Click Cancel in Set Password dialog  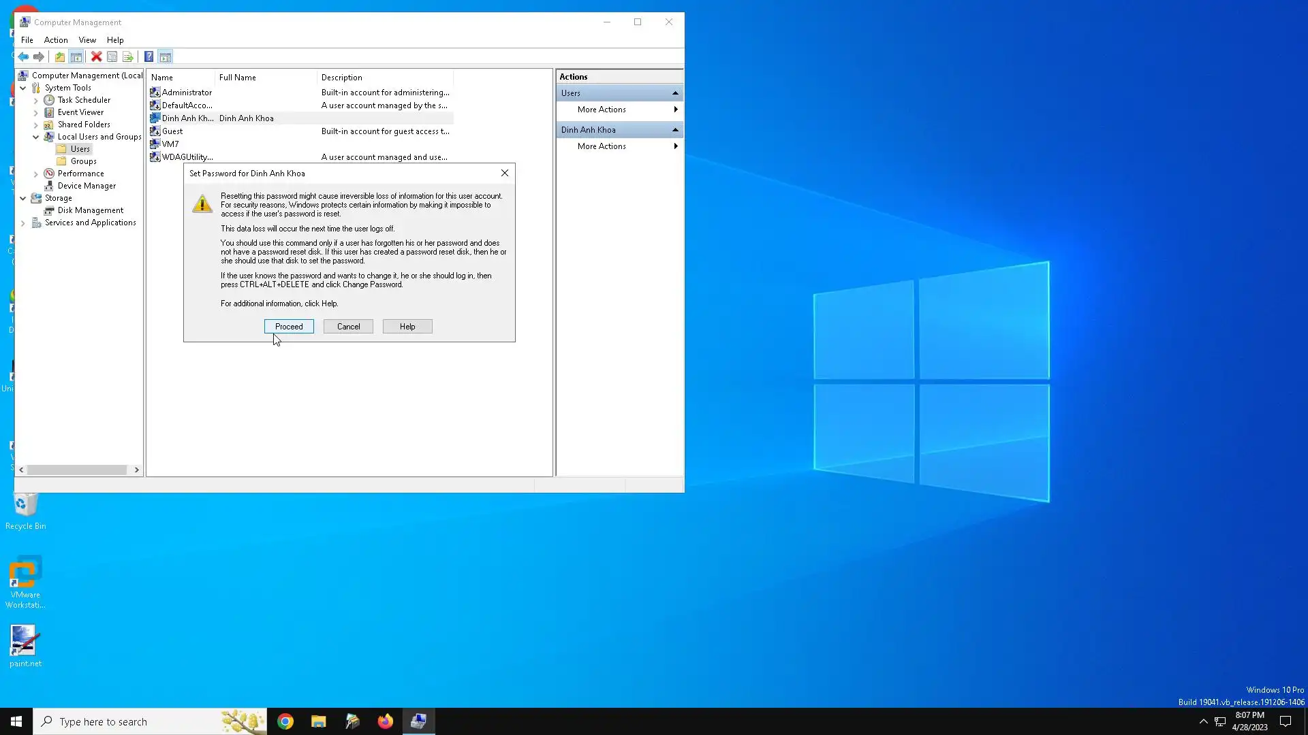(x=348, y=327)
